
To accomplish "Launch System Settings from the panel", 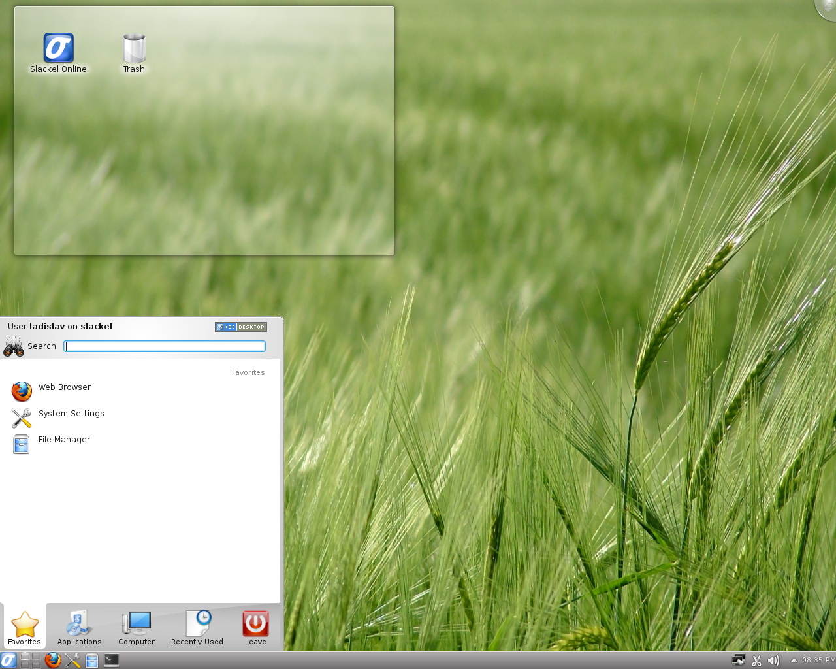I will point(72,660).
